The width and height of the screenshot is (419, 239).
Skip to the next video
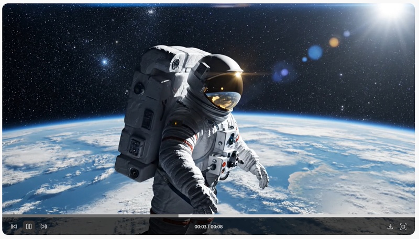(43, 227)
